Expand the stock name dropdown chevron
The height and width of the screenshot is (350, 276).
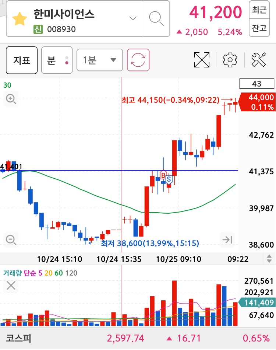coord(133,18)
